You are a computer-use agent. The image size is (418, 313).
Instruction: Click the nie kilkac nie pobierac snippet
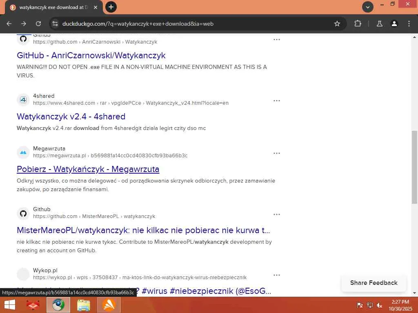point(144,246)
